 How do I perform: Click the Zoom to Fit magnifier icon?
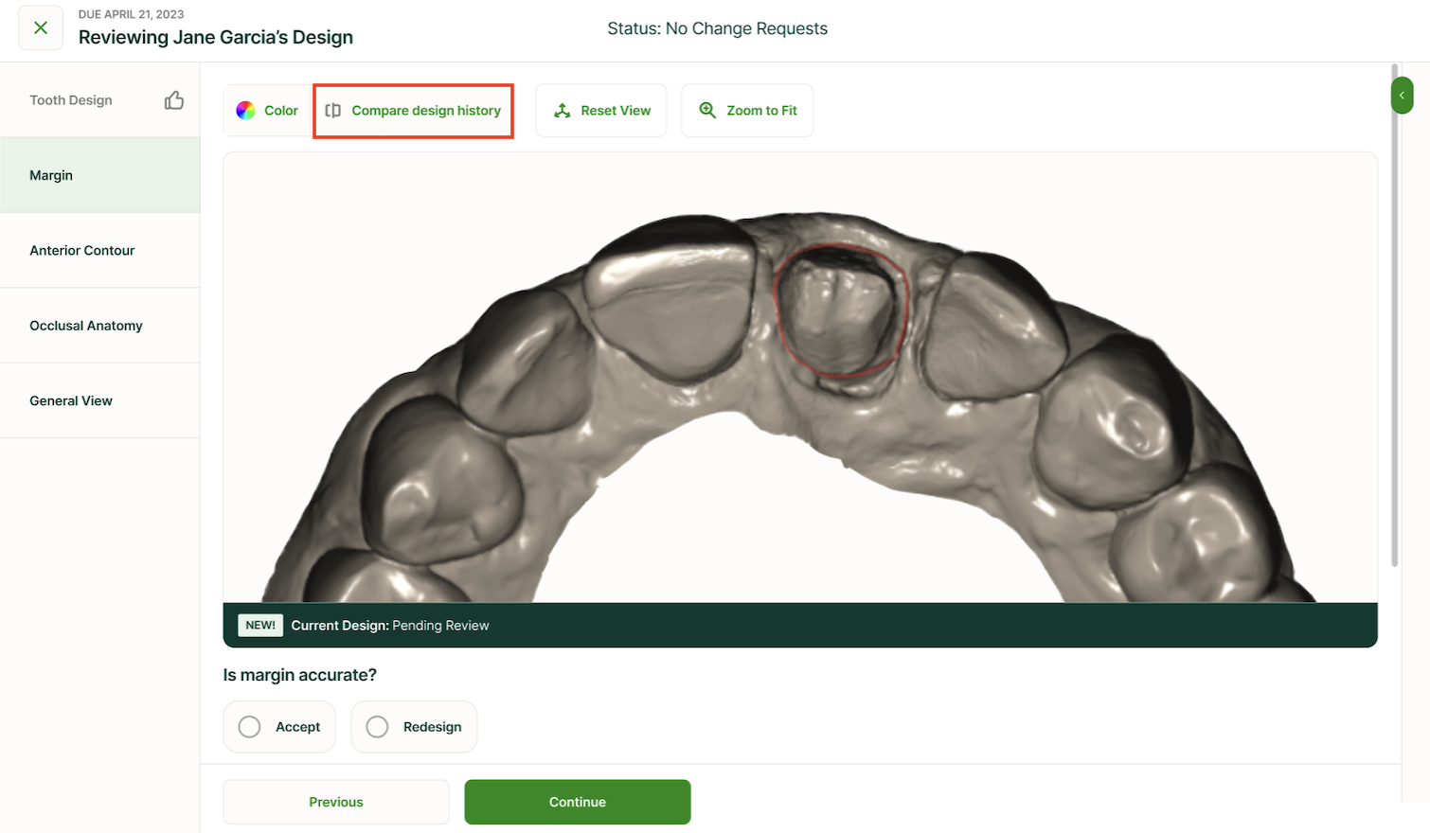coord(707,111)
